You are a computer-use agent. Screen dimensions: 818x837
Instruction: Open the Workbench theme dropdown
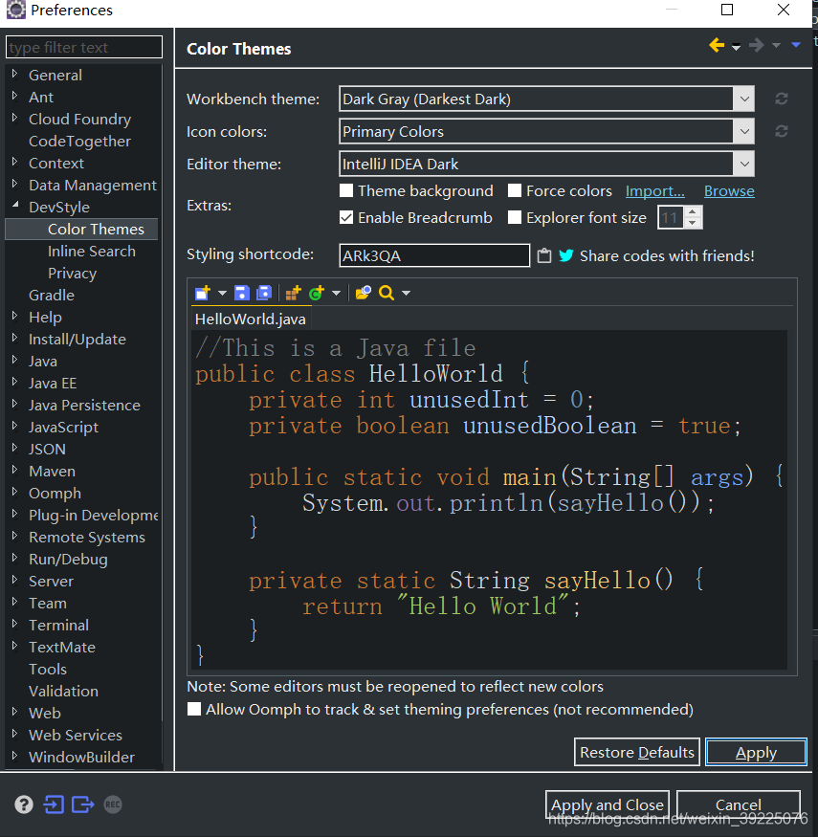coord(743,99)
